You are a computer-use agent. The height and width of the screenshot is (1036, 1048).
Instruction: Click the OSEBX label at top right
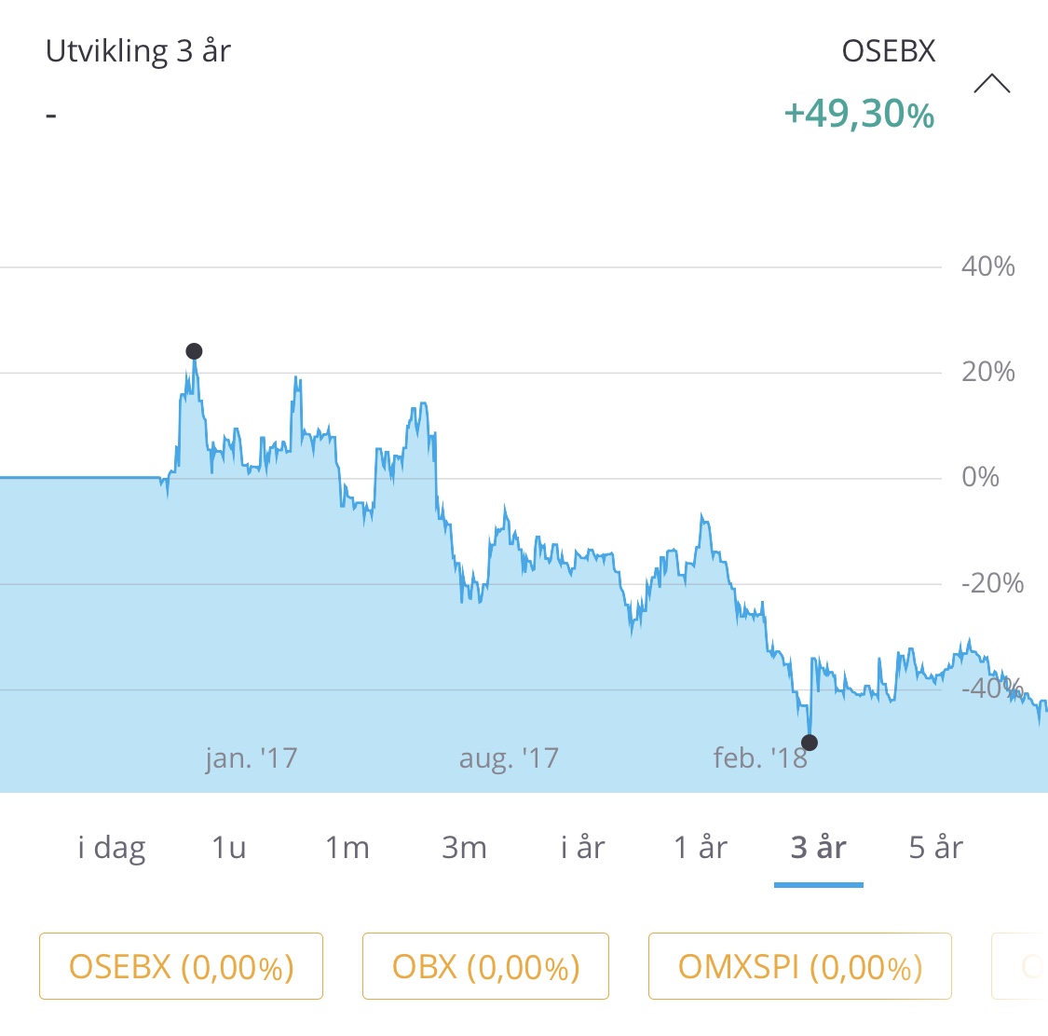pos(889,51)
